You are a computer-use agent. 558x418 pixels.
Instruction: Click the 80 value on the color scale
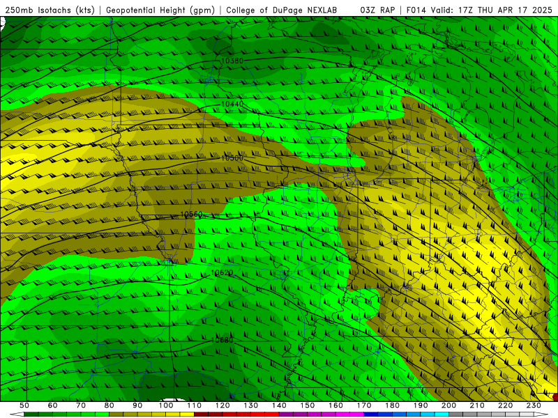click(x=110, y=405)
